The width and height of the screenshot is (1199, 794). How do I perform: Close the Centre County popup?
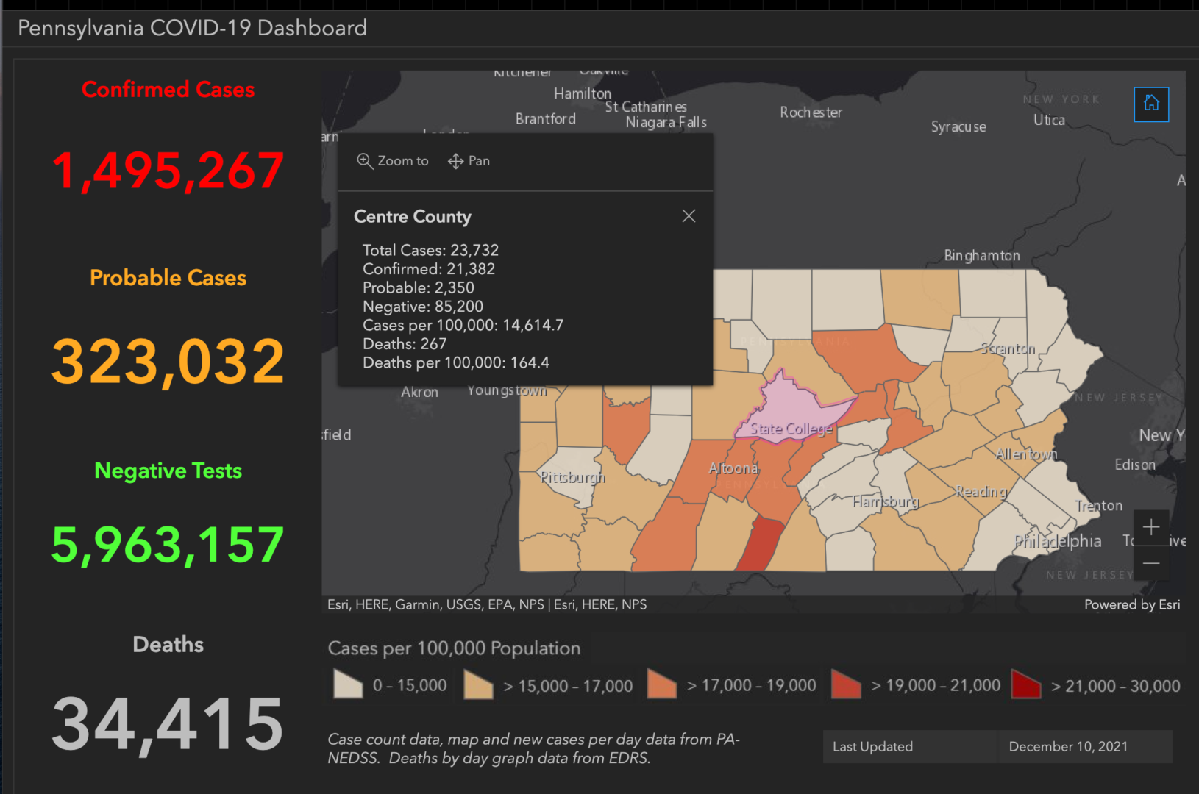(x=689, y=215)
